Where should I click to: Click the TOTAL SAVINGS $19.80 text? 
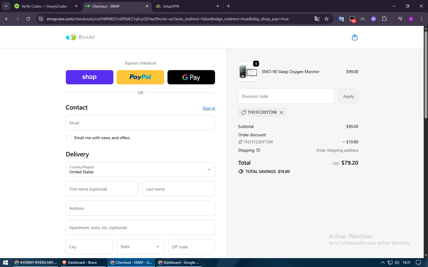pyautogui.click(x=268, y=172)
